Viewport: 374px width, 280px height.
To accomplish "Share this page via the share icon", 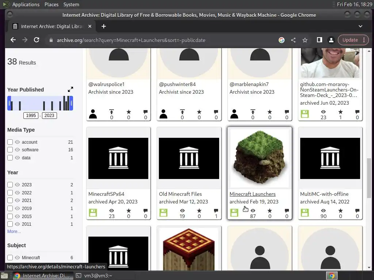I will 293,40.
